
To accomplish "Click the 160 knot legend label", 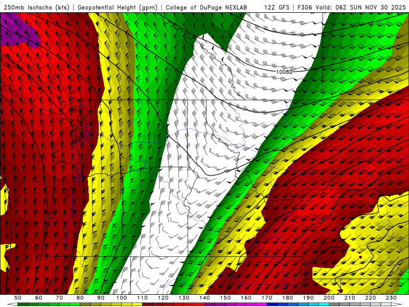I will pos(246,298).
